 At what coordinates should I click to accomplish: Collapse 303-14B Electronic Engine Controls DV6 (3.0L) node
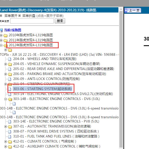[x=6, y=99]
